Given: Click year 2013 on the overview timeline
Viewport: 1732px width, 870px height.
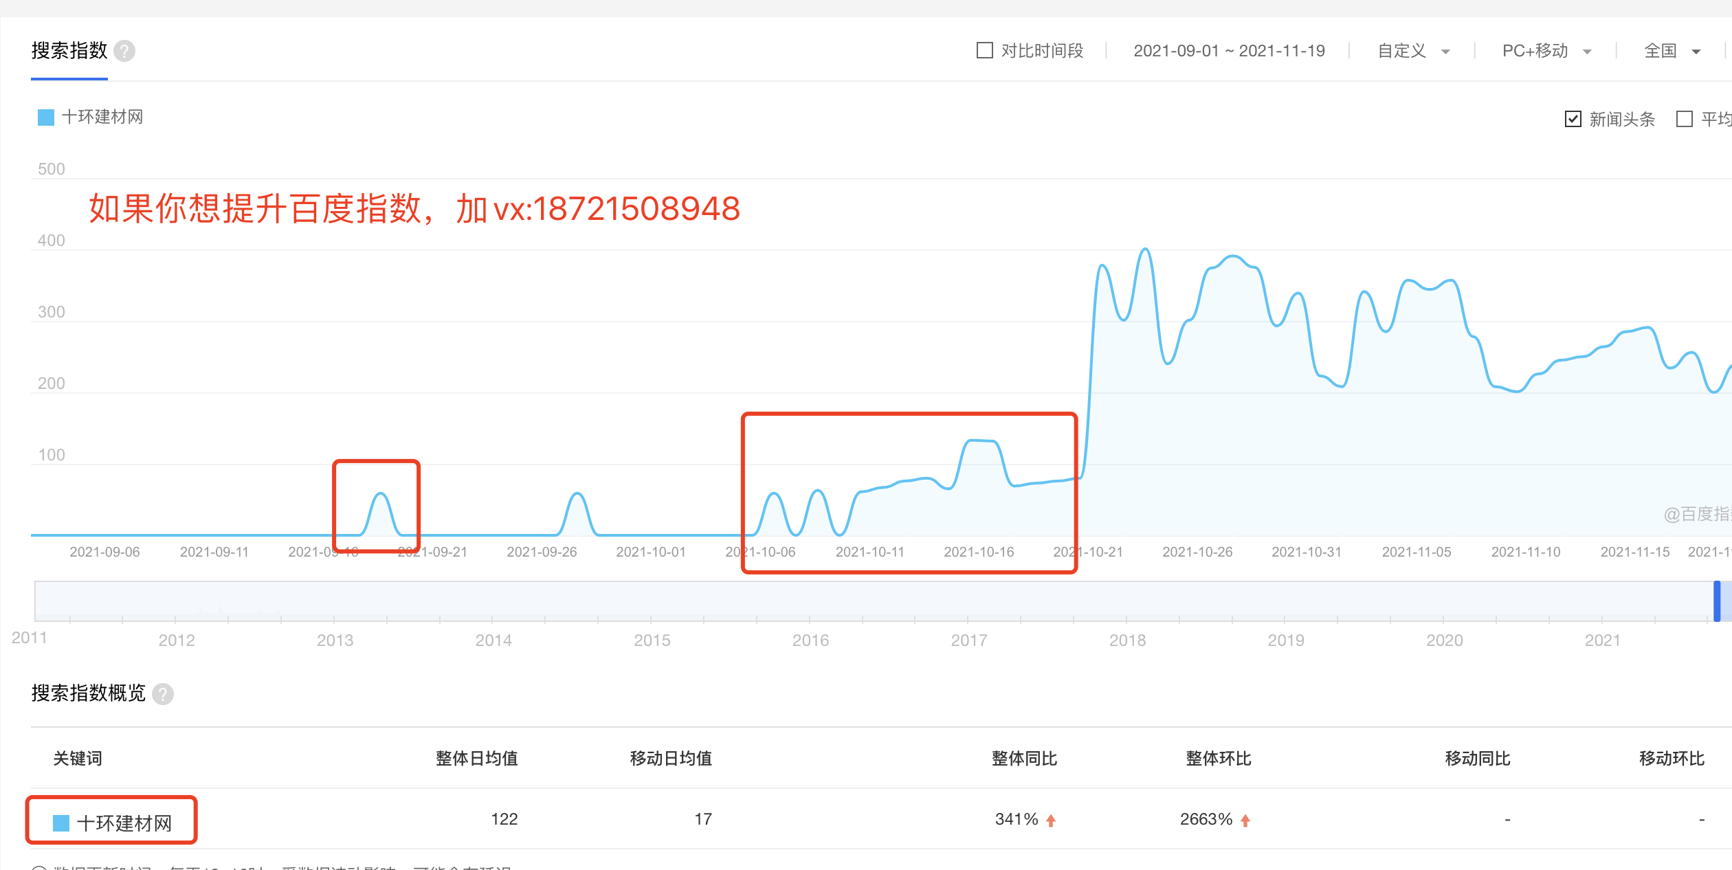Looking at the screenshot, I should click(x=335, y=640).
